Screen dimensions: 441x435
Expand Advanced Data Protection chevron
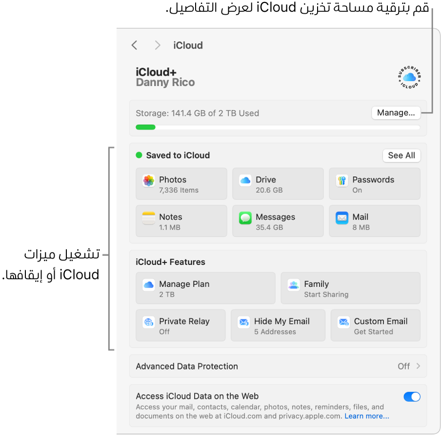pyautogui.click(x=418, y=366)
